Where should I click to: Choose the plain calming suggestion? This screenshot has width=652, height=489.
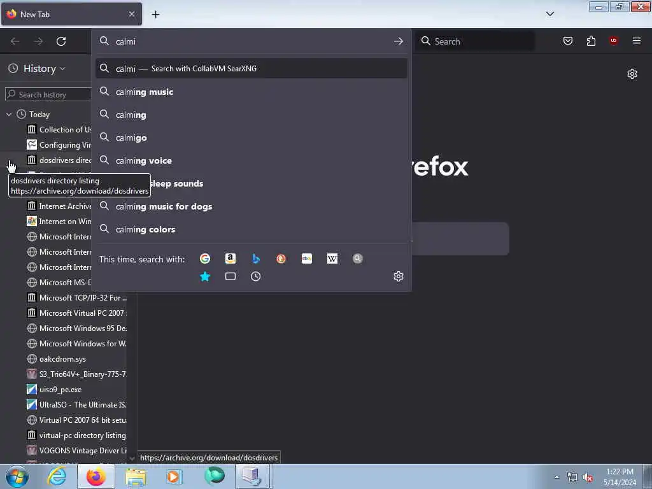click(x=251, y=115)
